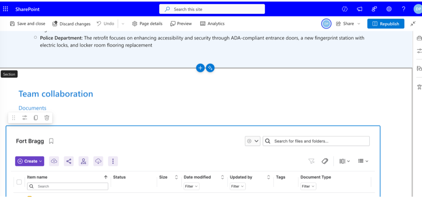Open the vertical three-dot more menu
The width and height of the screenshot is (422, 197).
tap(113, 161)
